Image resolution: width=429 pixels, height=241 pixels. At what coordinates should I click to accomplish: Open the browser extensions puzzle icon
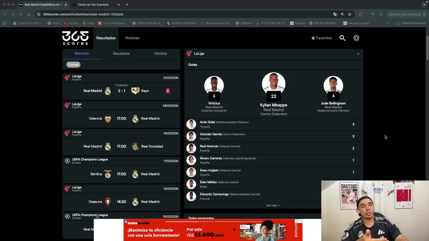click(361, 14)
